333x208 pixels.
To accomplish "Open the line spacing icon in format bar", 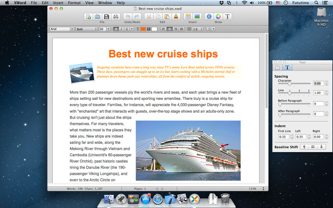I will (x=189, y=29).
